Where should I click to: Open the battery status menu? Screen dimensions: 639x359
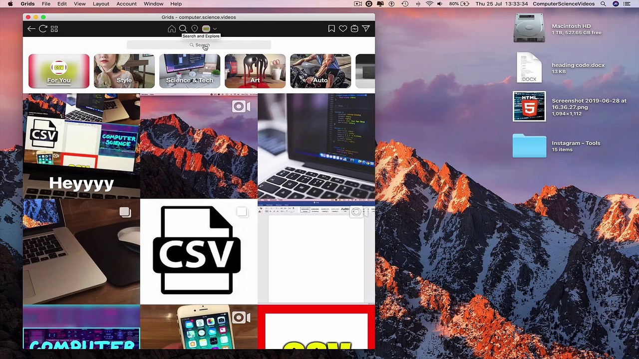point(459,4)
